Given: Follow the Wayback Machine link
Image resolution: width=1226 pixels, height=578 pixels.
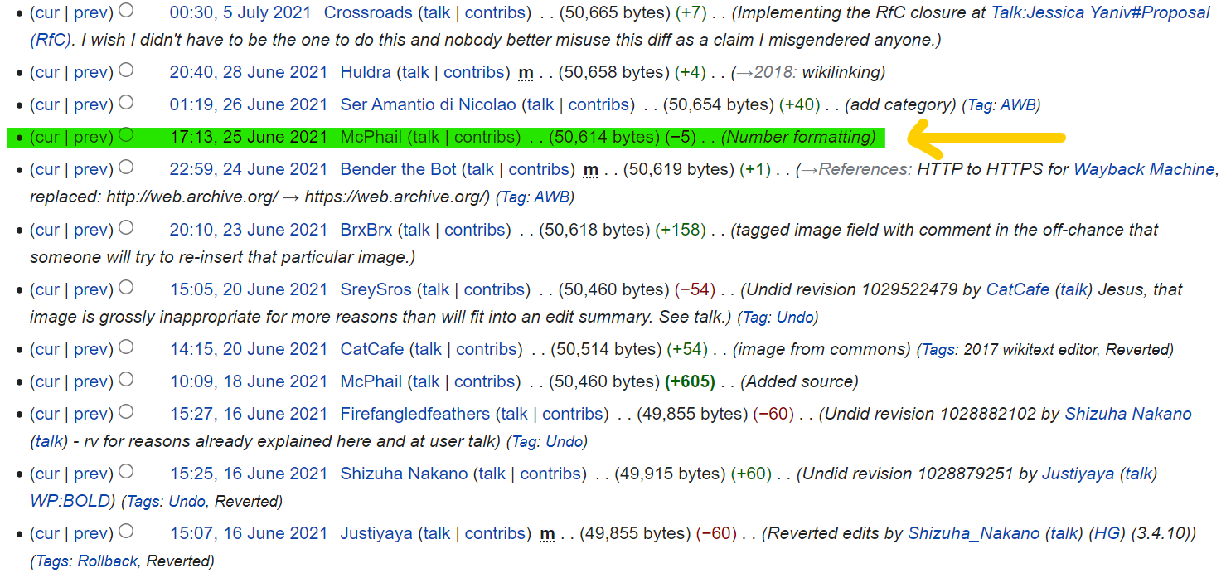Looking at the screenshot, I should click(1144, 170).
